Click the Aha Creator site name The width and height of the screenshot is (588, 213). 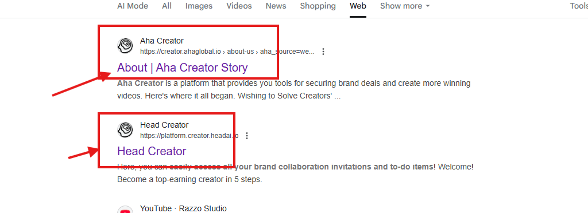tap(161, 41)
